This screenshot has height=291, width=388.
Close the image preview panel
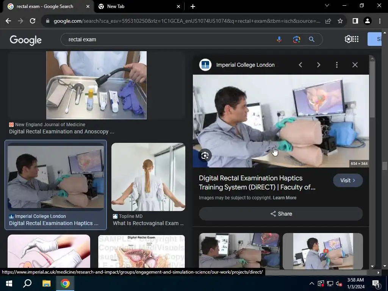pos(355,65)
